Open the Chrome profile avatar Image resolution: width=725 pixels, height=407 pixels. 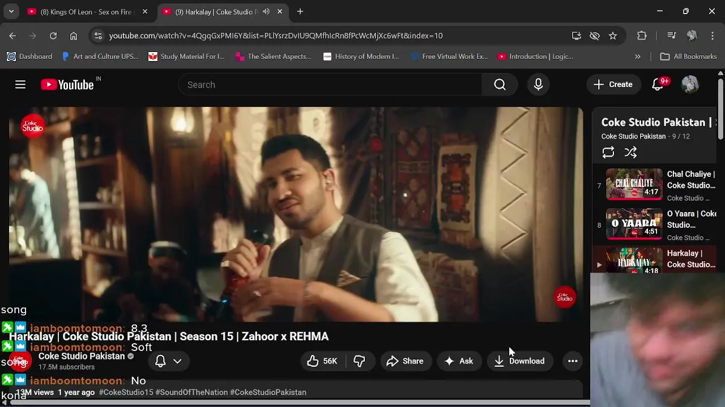[x=692, y=36]
